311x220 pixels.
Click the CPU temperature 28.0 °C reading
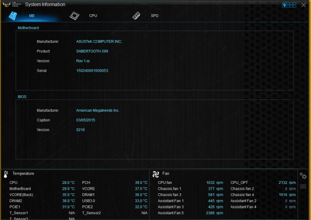tap(68, 183)
